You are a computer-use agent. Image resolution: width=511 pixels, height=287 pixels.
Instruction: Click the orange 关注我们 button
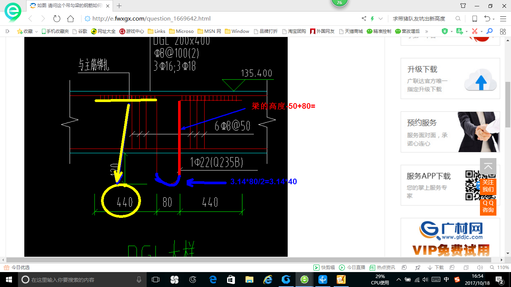click(x=488, y=186)
